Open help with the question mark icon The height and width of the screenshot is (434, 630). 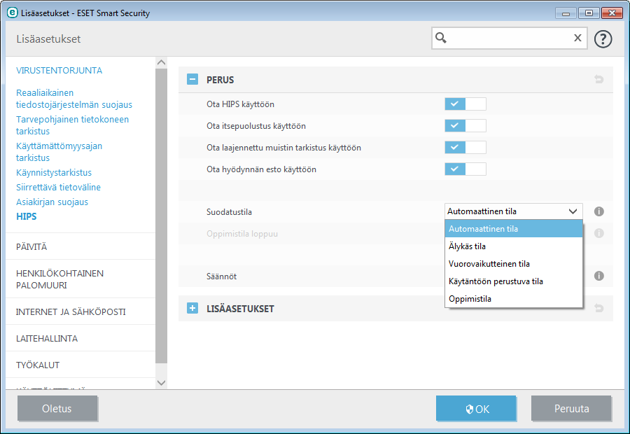click(x=603, y=39)
